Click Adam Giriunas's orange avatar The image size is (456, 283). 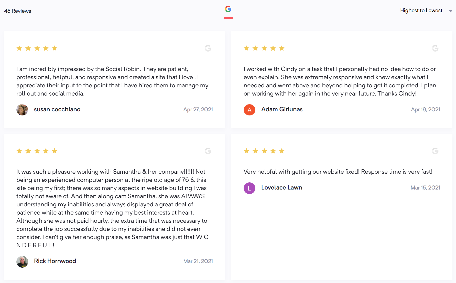pyautogui.click(x=249, y=110)
